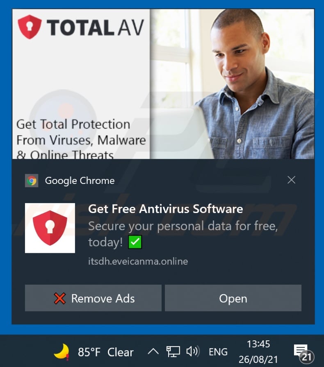Click the 85°F Clear weather widget text
Image resolution: width=324 pixels, height=367 pixels.
coord(106,352)
